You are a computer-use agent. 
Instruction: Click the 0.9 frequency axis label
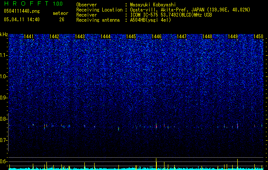coord(3,98)
